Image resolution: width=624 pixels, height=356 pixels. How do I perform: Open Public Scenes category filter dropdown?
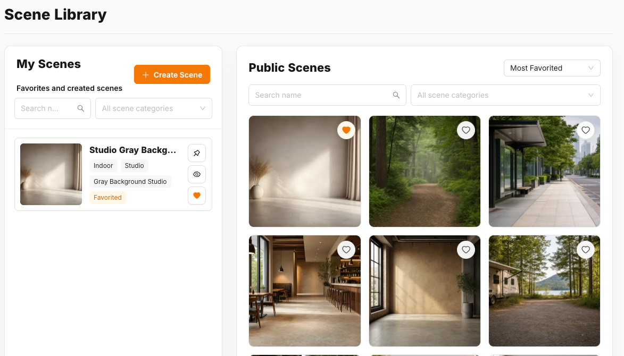[x=505, y=95]
